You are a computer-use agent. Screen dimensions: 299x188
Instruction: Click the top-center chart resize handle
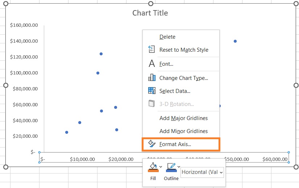[151, 3]
